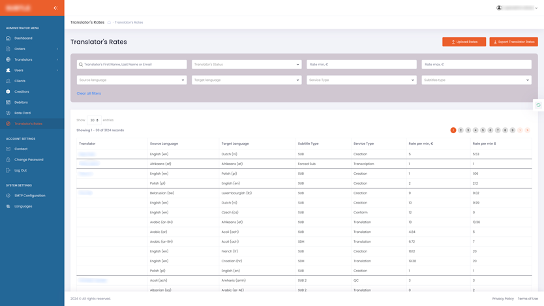Viewport: 544px width, 306px height.
Task: Click the Rate Card cart icon
Action: point(8,113)
